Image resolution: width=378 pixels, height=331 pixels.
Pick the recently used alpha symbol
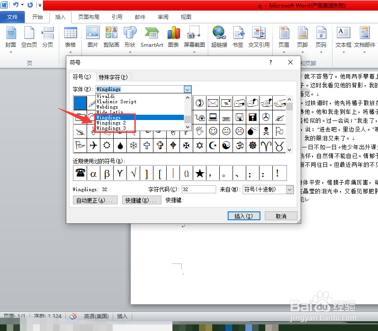tap(93, 173)
